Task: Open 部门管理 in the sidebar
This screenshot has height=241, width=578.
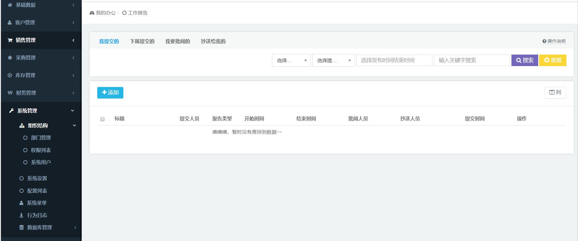Action: [41, 138]
